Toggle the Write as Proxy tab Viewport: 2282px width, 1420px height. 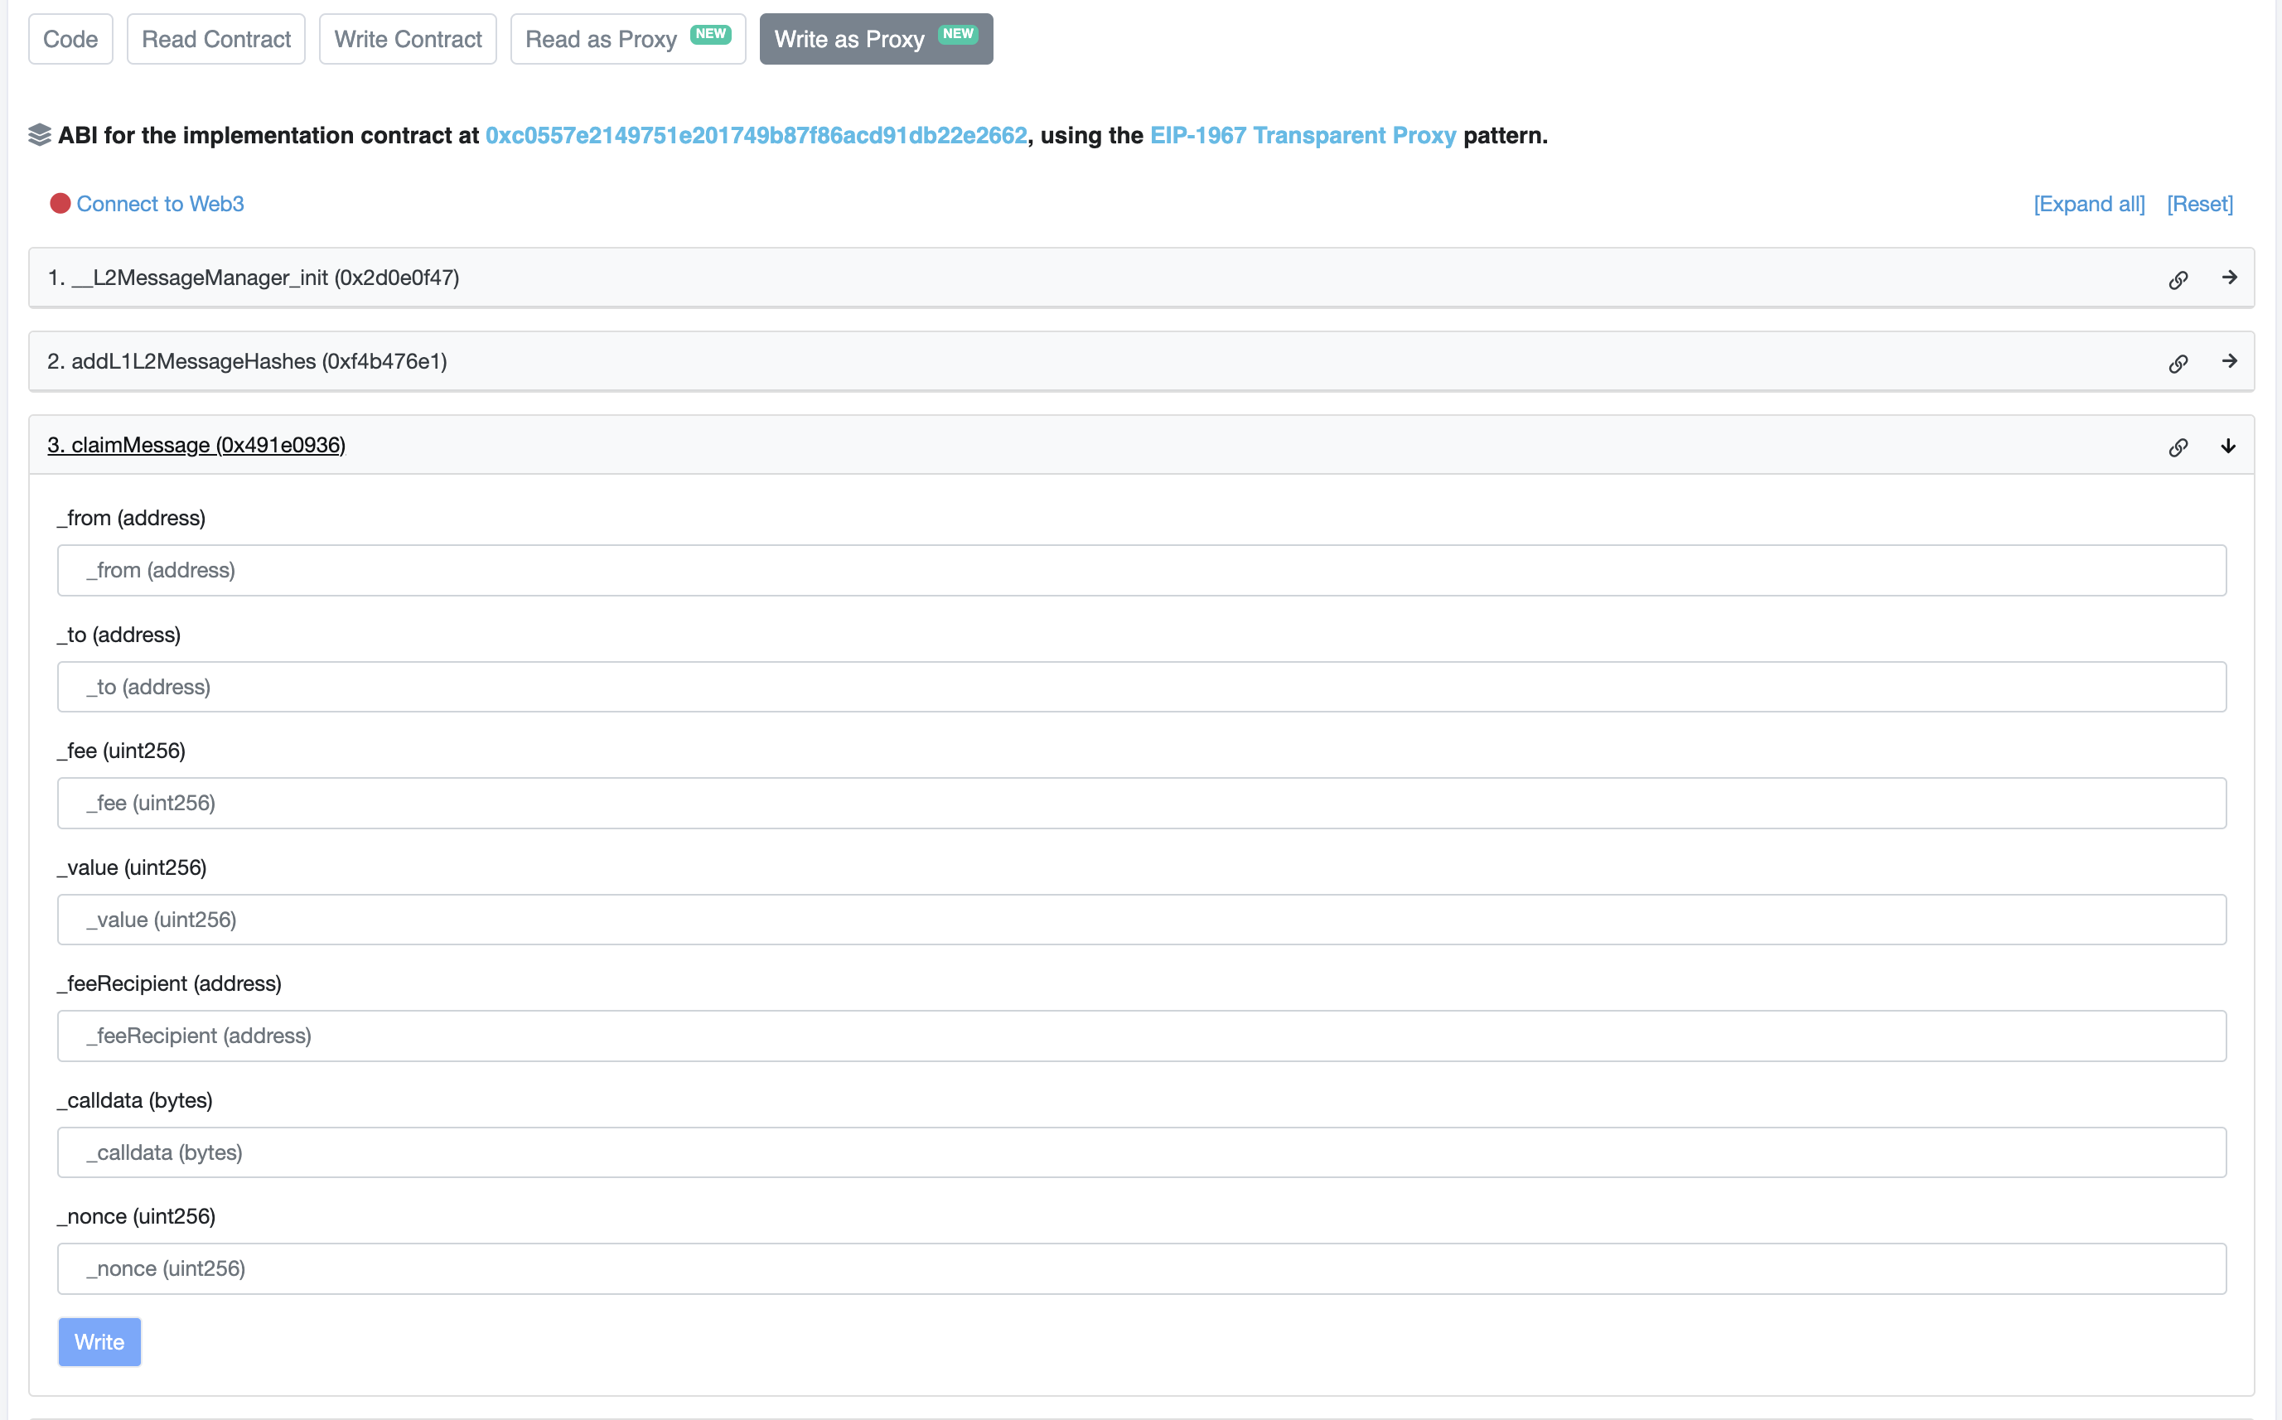tap(878, 37)
